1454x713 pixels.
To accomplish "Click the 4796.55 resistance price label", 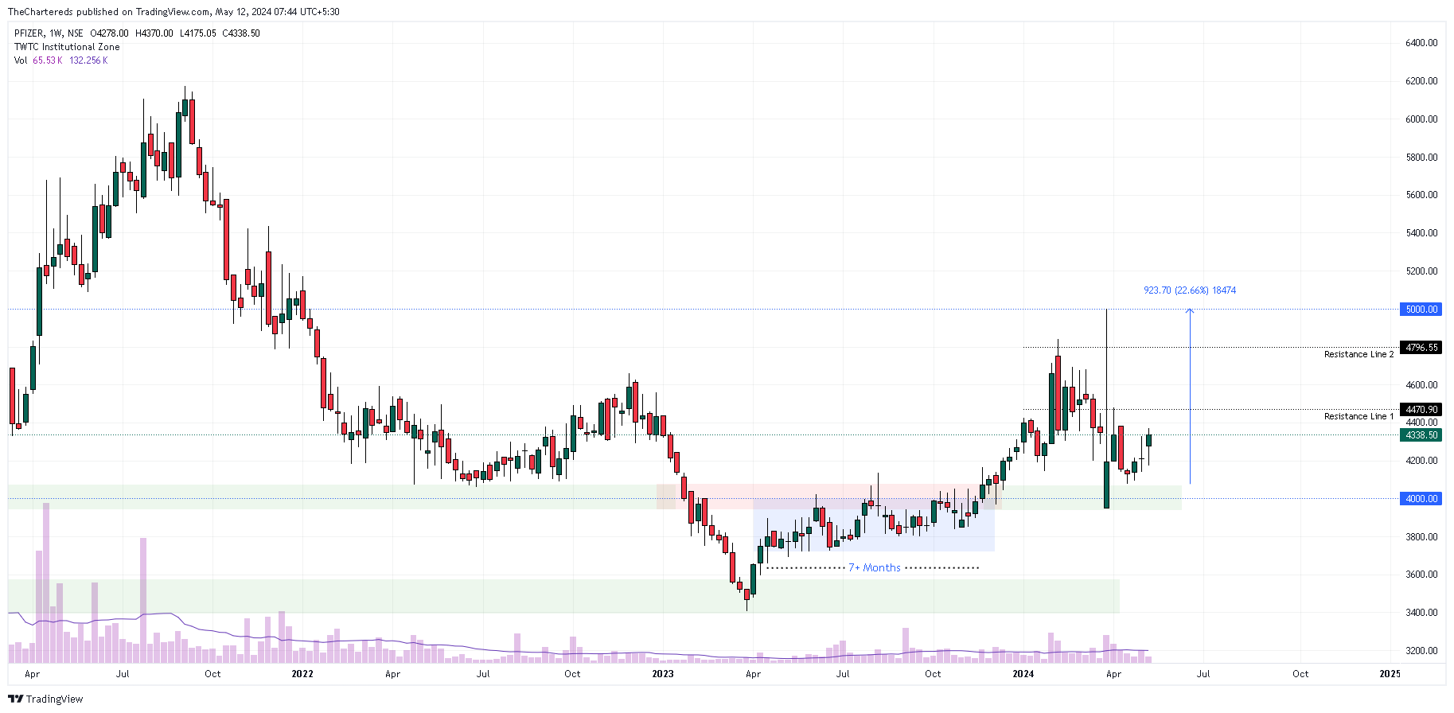I will [1421, 348].
